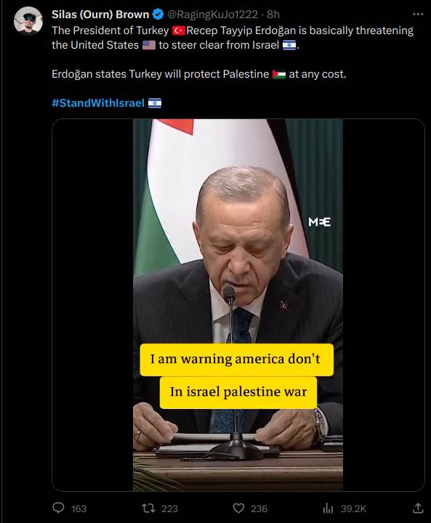Click the 236 likes count
The image size is (431, 523).
[x=259, y=508]
